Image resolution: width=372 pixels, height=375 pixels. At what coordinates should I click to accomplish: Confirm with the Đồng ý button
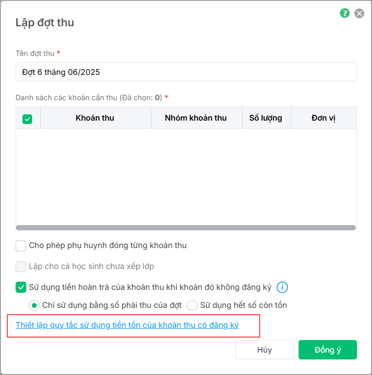tap(327, 350)
